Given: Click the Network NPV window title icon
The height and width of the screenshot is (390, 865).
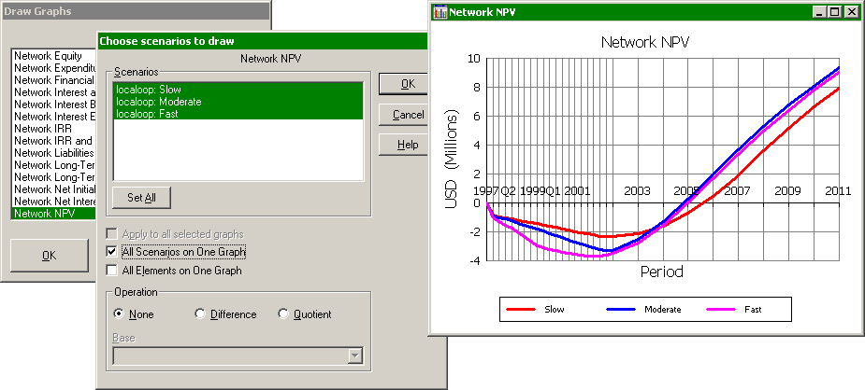Looking at the screenshot, I should [440, 13].
